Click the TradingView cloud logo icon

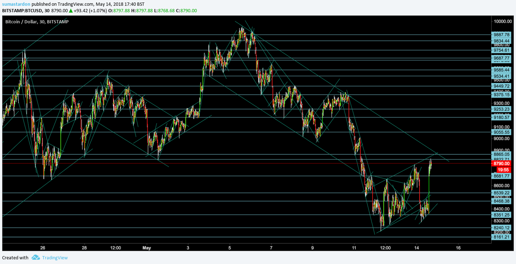tap(35, 257)
